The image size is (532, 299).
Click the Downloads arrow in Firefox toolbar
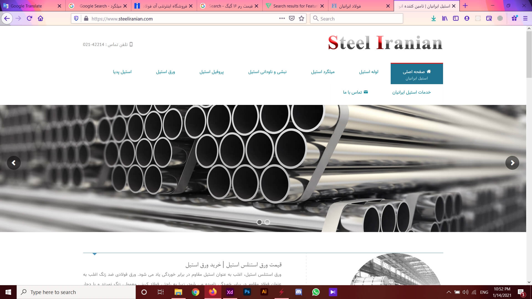click(433, 19)
